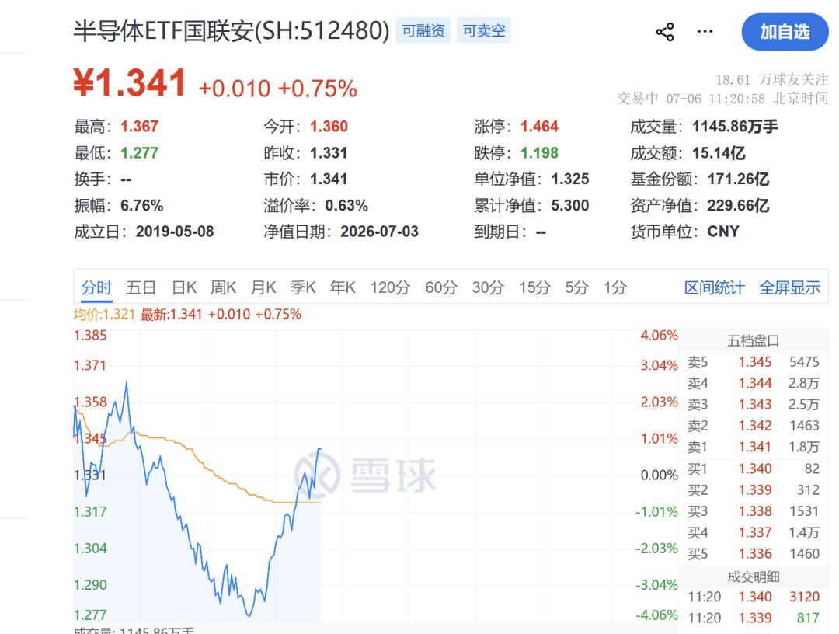Click the 加自选 add-to-watchlist button
Image resolution: width=839 pixels, height=634 pixels.
coord(785,32)
